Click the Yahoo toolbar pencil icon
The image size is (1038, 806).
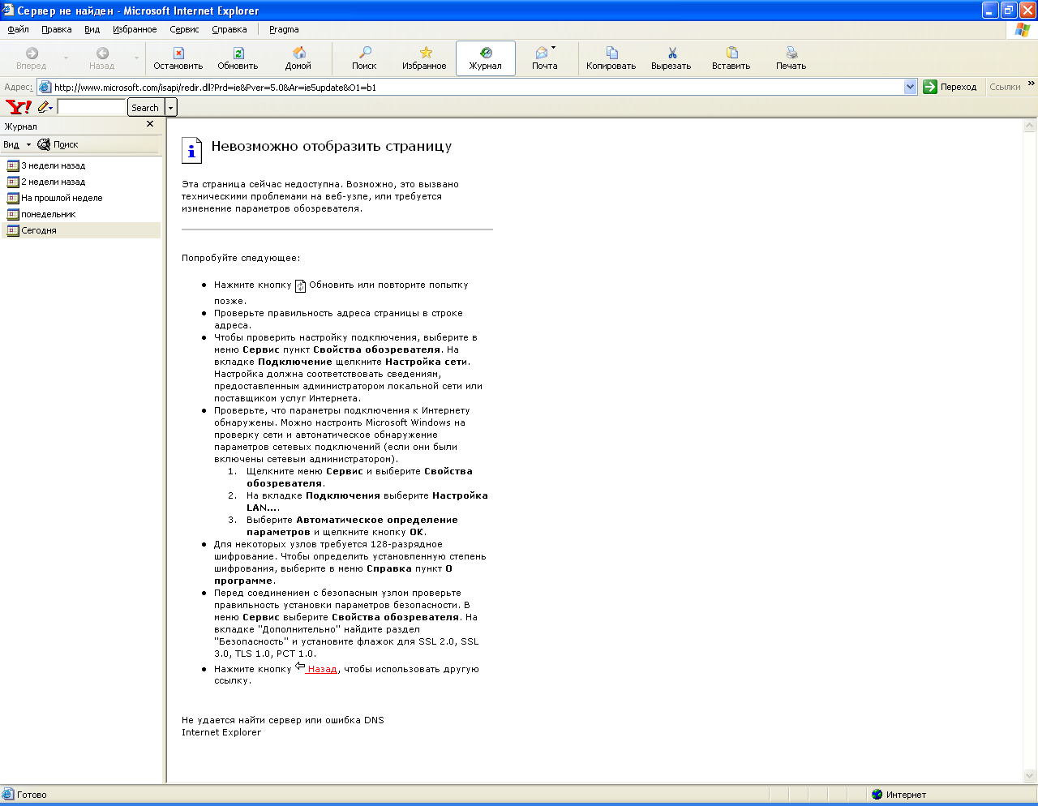click(x=45, y=107)
